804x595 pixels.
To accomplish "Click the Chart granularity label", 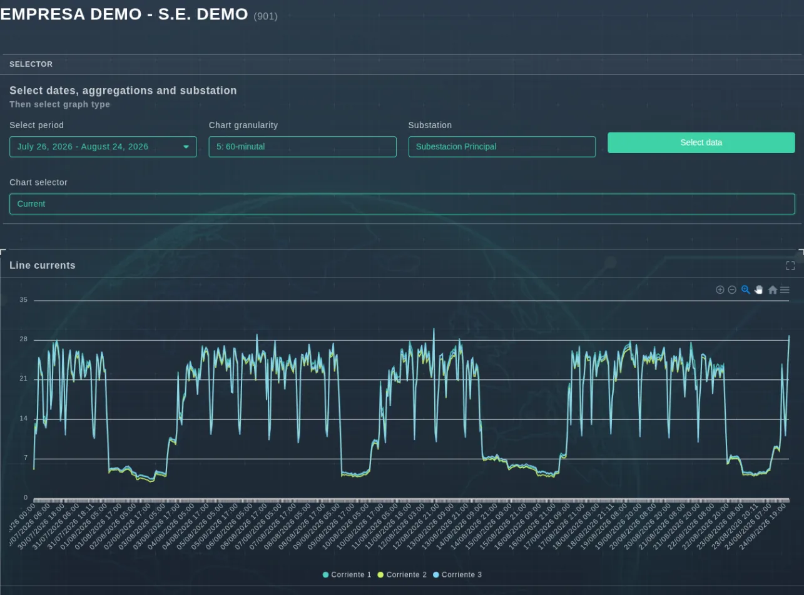I will click(243, 125).
